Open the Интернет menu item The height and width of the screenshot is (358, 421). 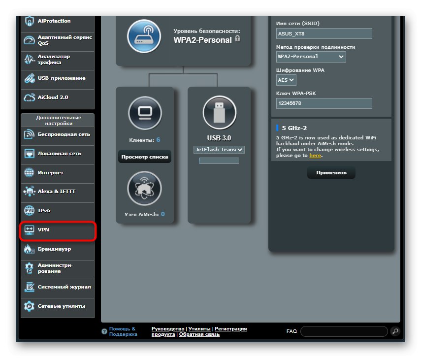pos(58,173)
